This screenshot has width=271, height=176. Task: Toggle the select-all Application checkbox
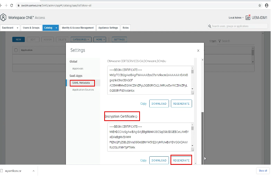tap(16, 50)
